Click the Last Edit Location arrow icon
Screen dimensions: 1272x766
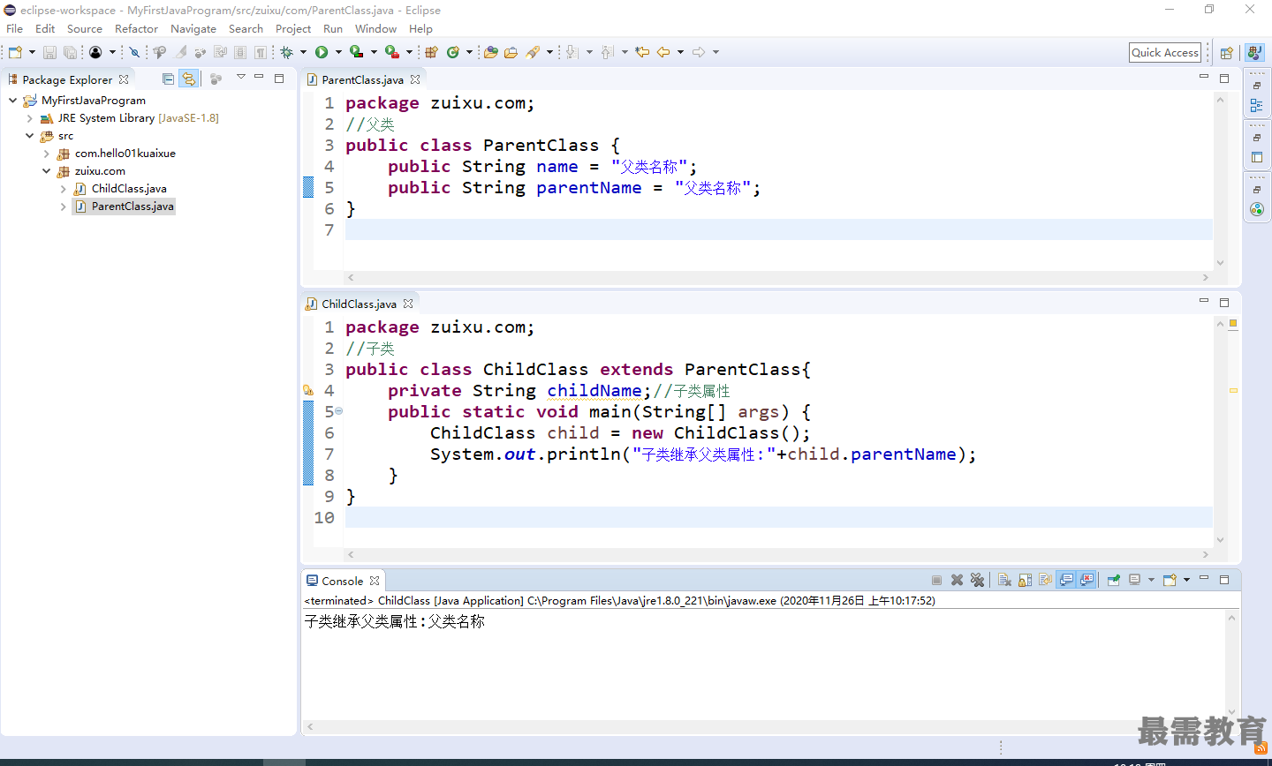click(642, 52)
